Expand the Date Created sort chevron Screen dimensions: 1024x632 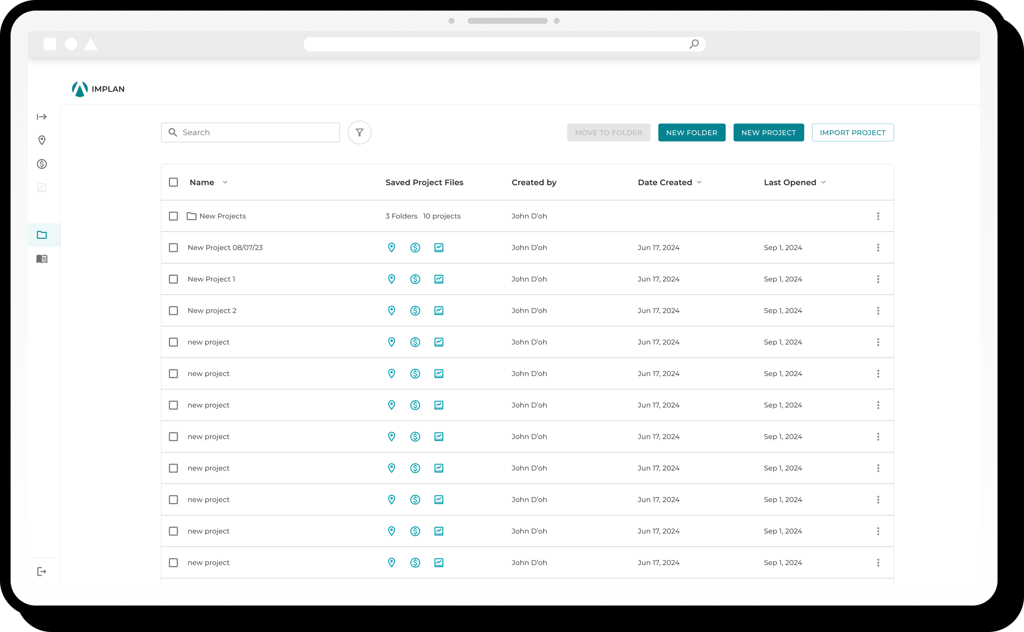[x=700, y=182]
